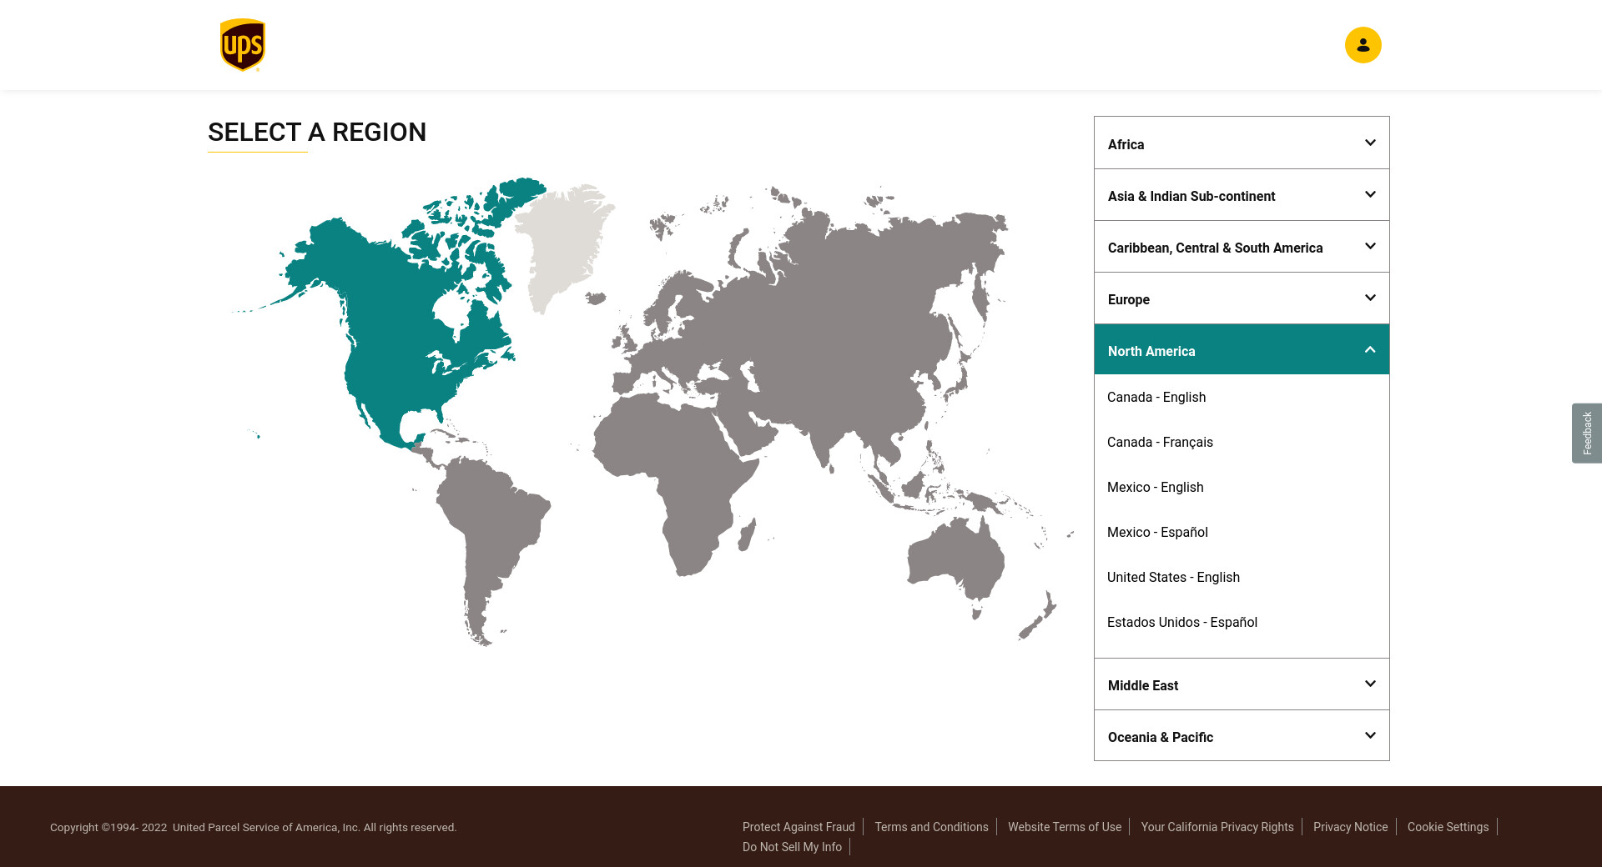Open Cookie Settings in footer
1602x867 pixels.
1447,827
